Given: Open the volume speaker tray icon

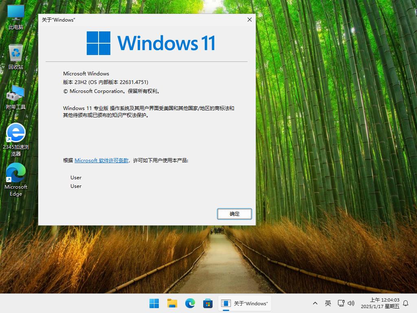Looking at the screenshot, I should (351, 303).
